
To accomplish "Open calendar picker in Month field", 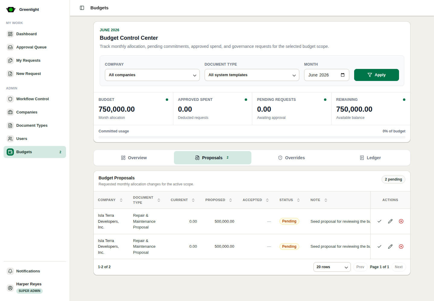I will click(343, 75).
